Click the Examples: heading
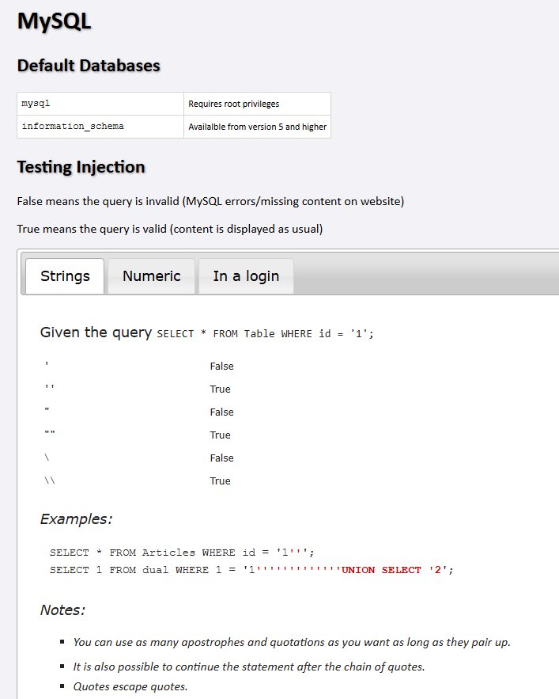559x699 pixels. click(x=76, y=519)
